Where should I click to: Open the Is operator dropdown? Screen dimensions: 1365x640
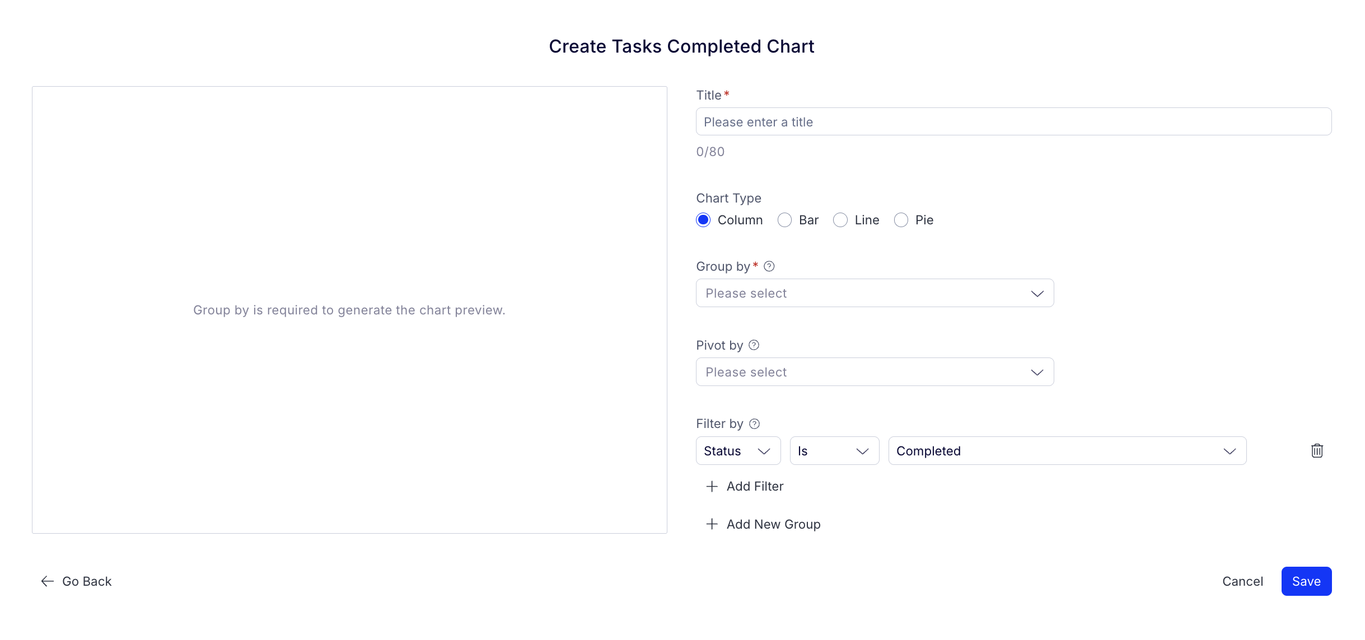834,451
